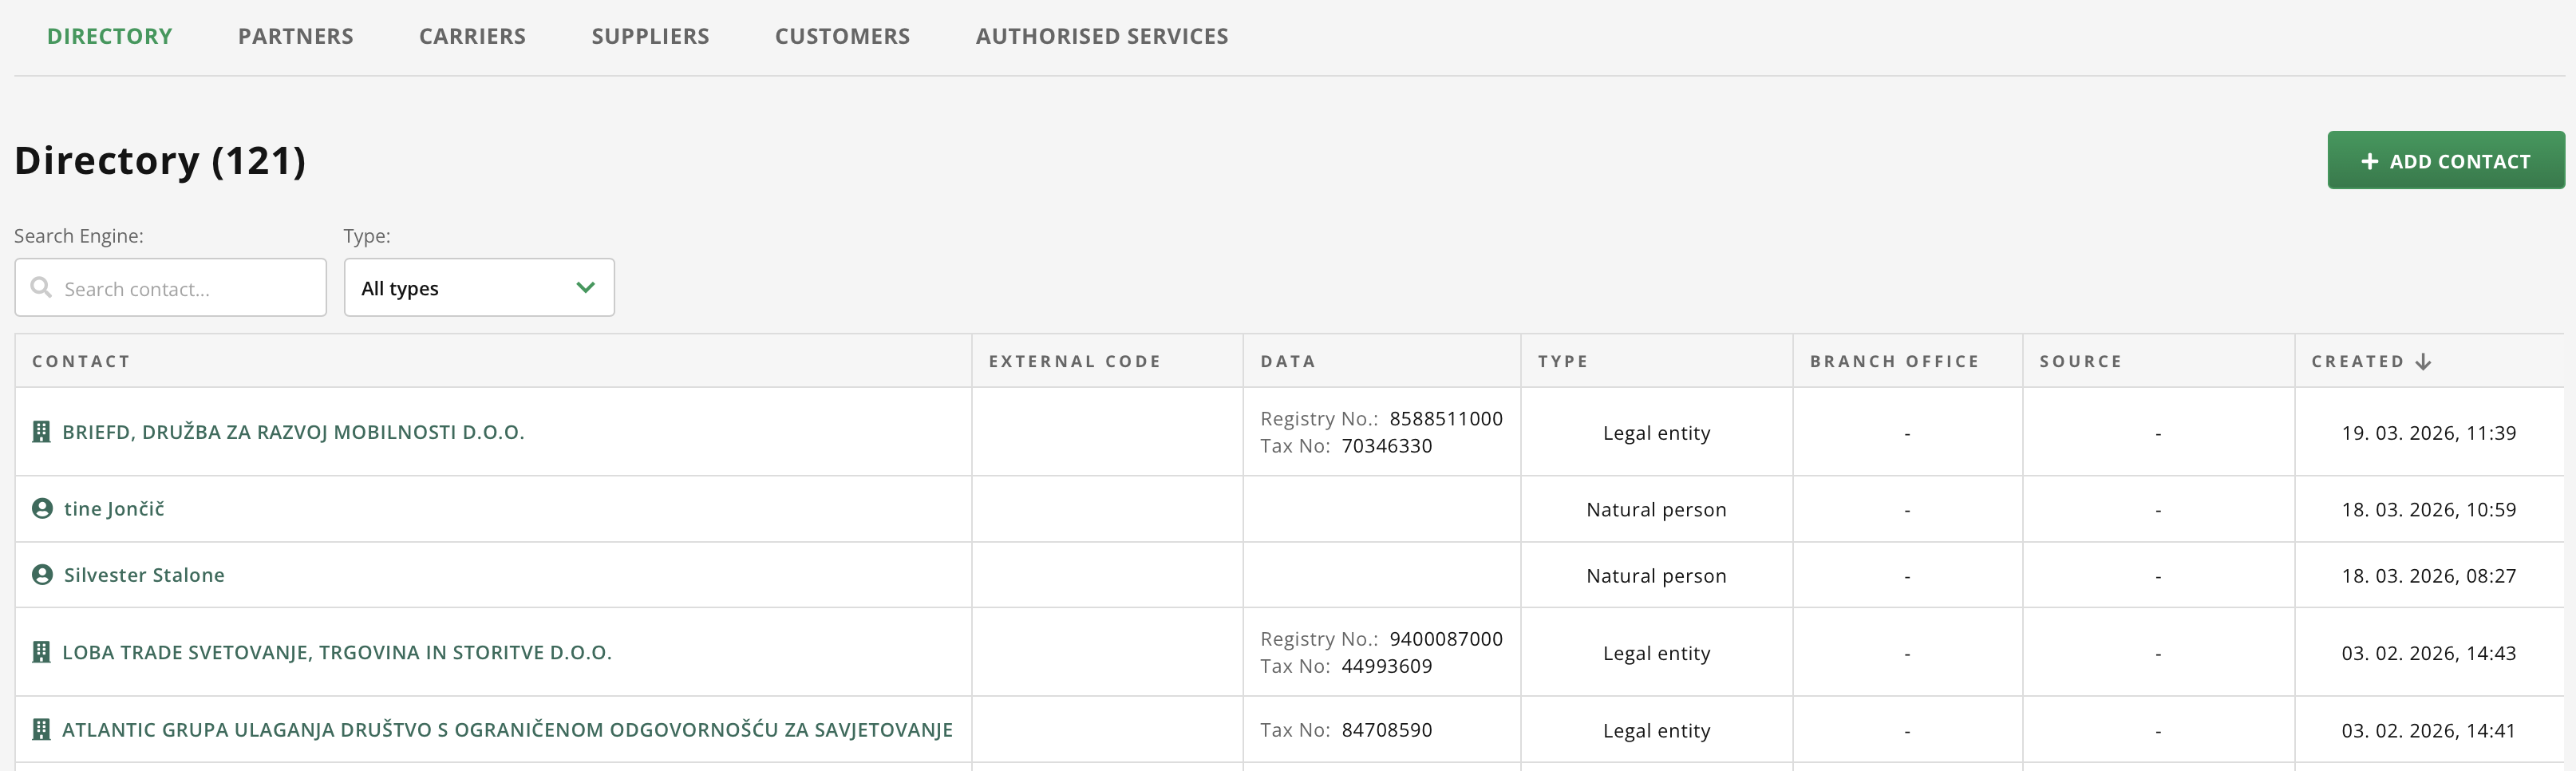Click building icon beside ATLANTIC GRUPA
This screenshot has height=771, width=2576.
41,729
